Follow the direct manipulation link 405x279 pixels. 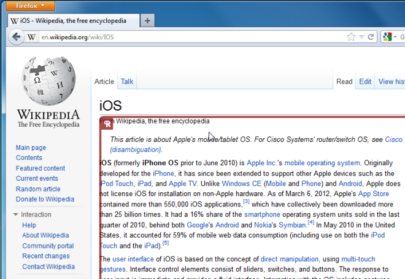(290, 259)
